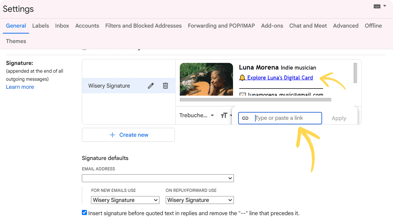393x220 pixels.
Task: Open the text size formatting option
Action: coord(225,115)
